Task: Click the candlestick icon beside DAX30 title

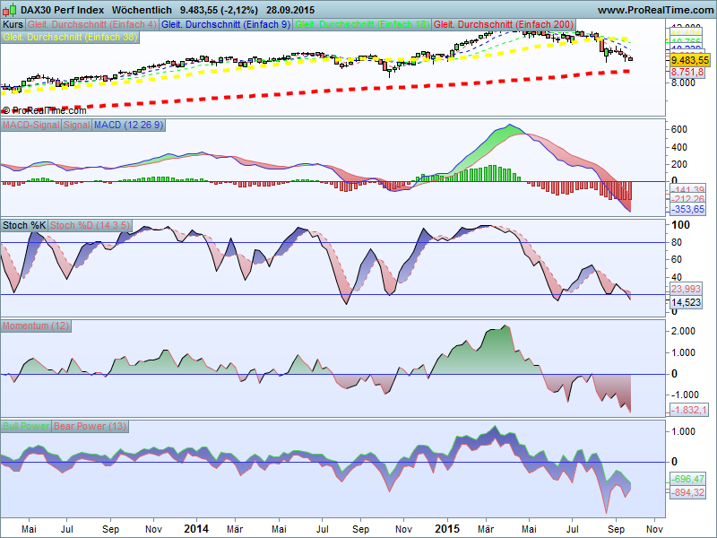Action: coord(10,10)
